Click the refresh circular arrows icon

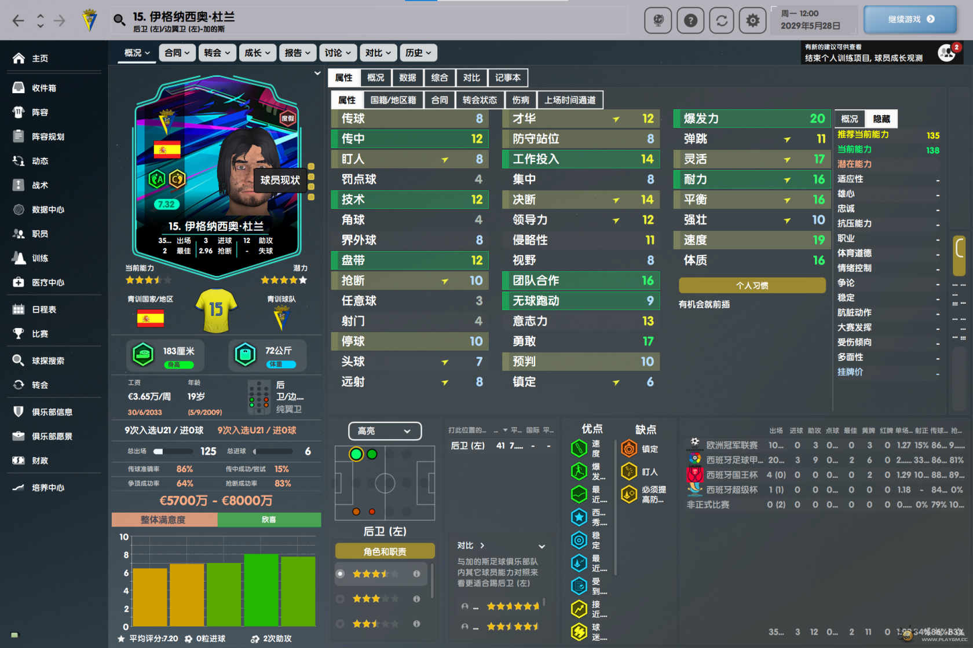721,21
